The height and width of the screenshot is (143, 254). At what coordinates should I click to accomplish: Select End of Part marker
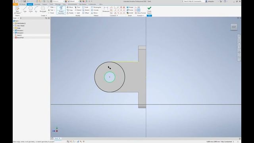point(19,38)
